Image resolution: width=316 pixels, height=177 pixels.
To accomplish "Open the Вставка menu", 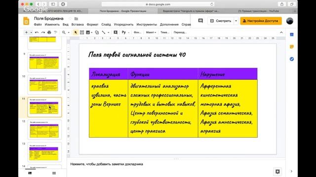I will point(78,25).
